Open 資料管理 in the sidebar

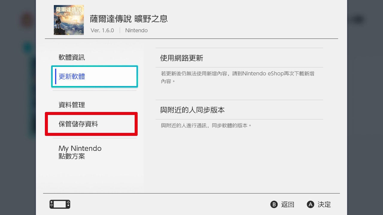95,105
